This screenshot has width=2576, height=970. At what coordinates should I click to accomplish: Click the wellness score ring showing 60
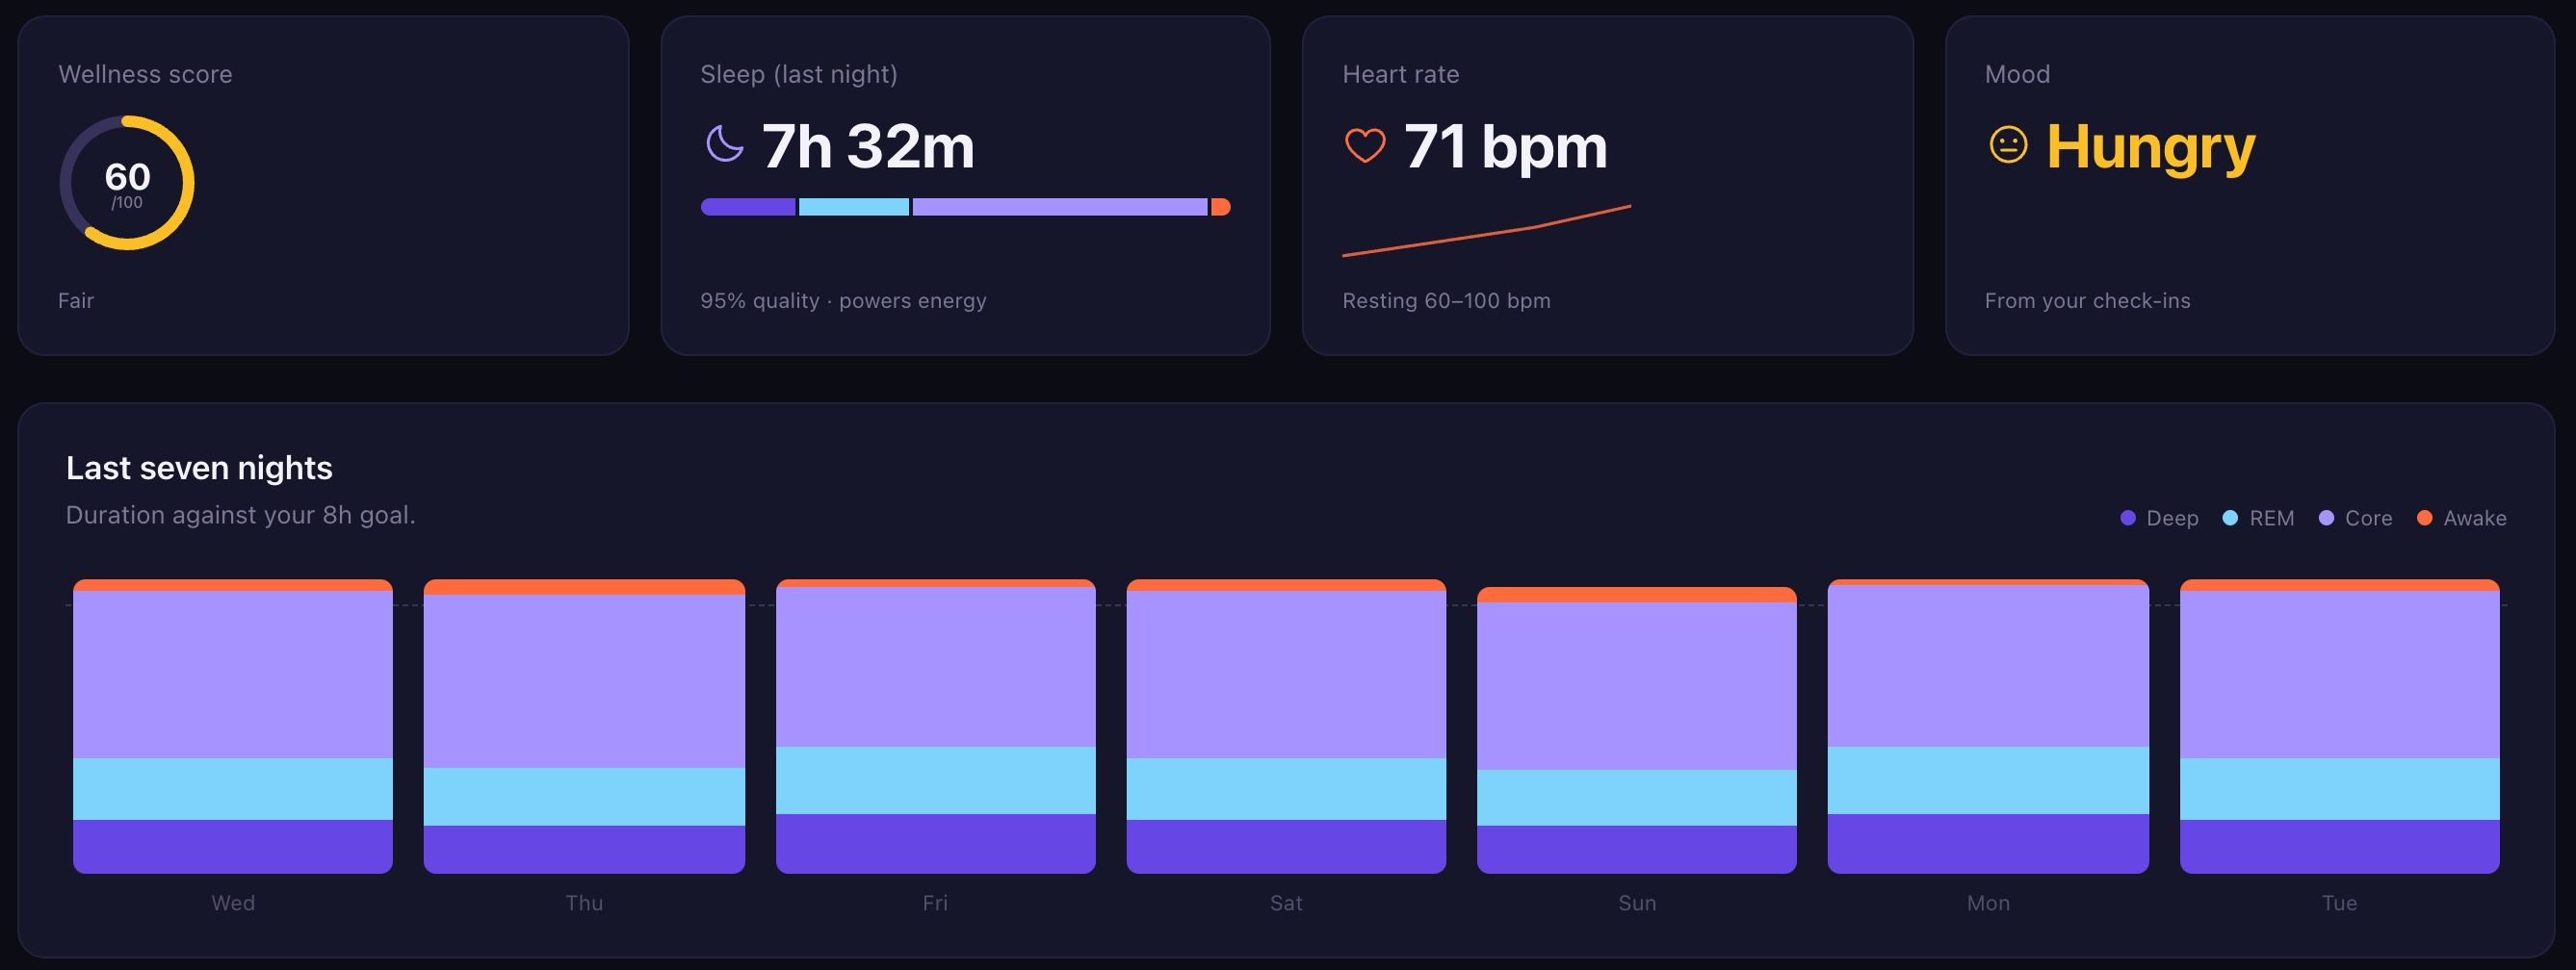[127, 183]
